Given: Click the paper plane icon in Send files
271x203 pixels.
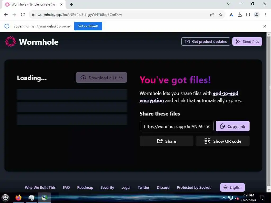Looking at the screenshot, I should (x=238, y=41).
